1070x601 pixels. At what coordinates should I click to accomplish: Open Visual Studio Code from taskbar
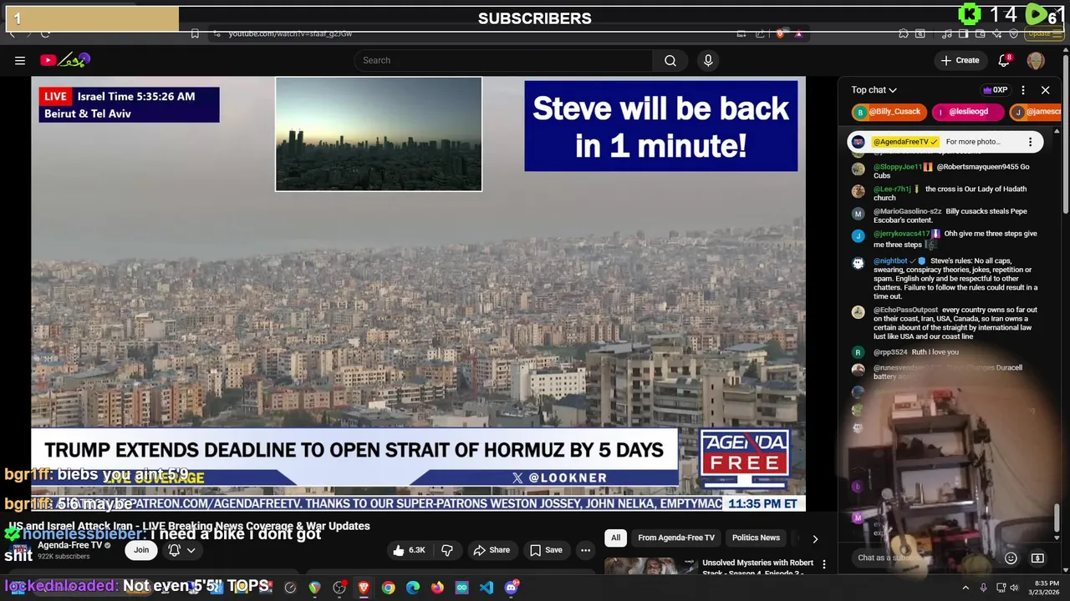[487, 588]
